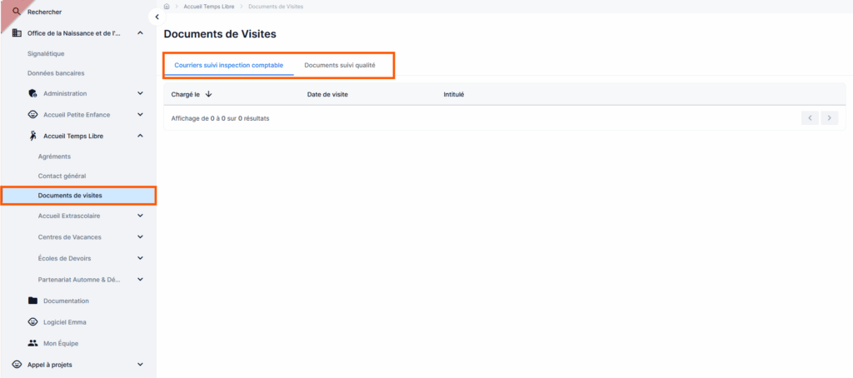This screenshot has width=853, height=378.
Task: Sort by the Chargé le arrow
Action: tap(208, 94)
